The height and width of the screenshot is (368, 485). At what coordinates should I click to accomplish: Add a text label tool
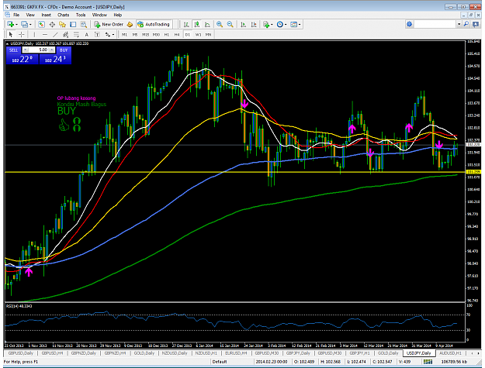pos(87,35)
